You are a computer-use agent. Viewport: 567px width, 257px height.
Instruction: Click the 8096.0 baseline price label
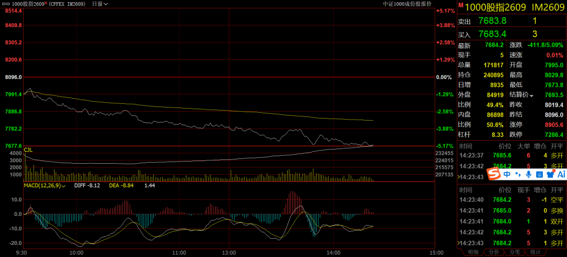(x=13, y=77)
